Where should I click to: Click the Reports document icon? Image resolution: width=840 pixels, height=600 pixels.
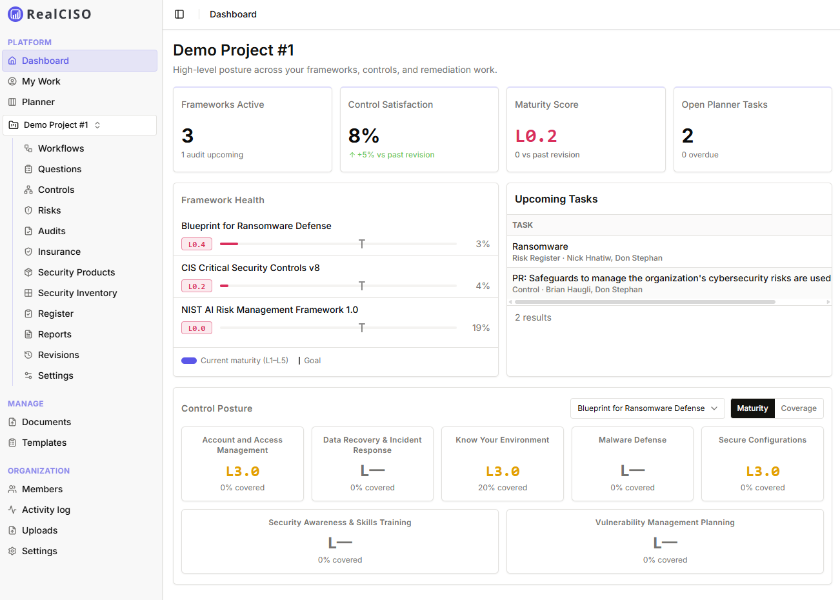click(x=28, y=334)
